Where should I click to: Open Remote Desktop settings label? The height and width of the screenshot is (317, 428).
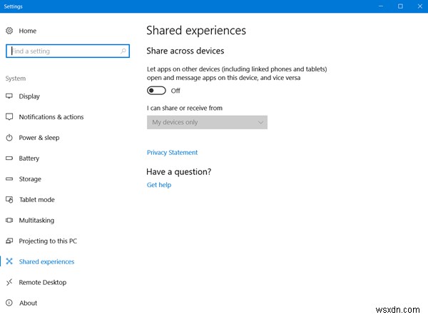click(x=43, y=282)
